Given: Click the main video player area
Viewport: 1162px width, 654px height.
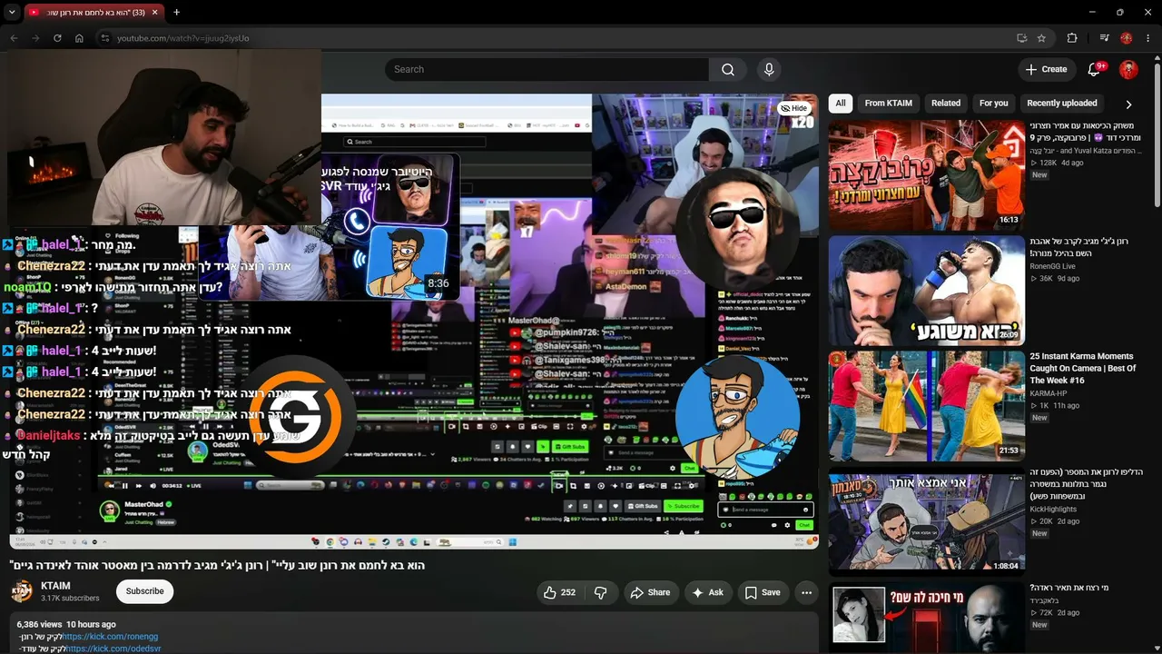Looking at the screenshot, I should 414,321.
